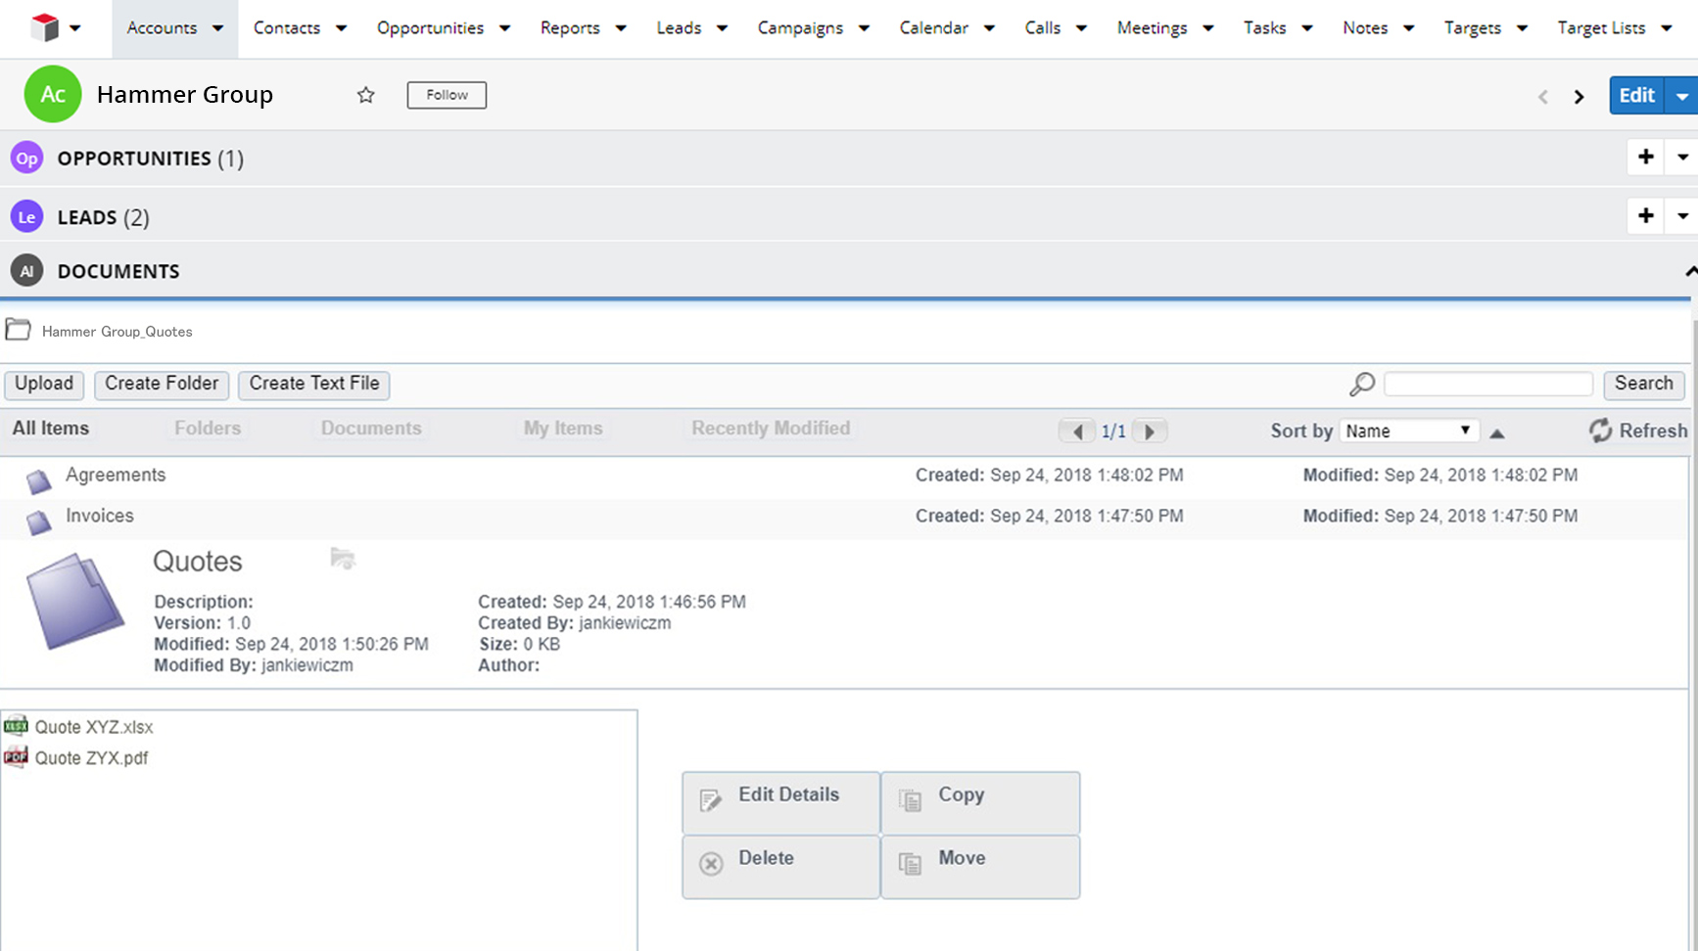Open the Agreements folder row
Image resolution: width=1698 pixels, height=951 pixels.
tap(846, 476)
